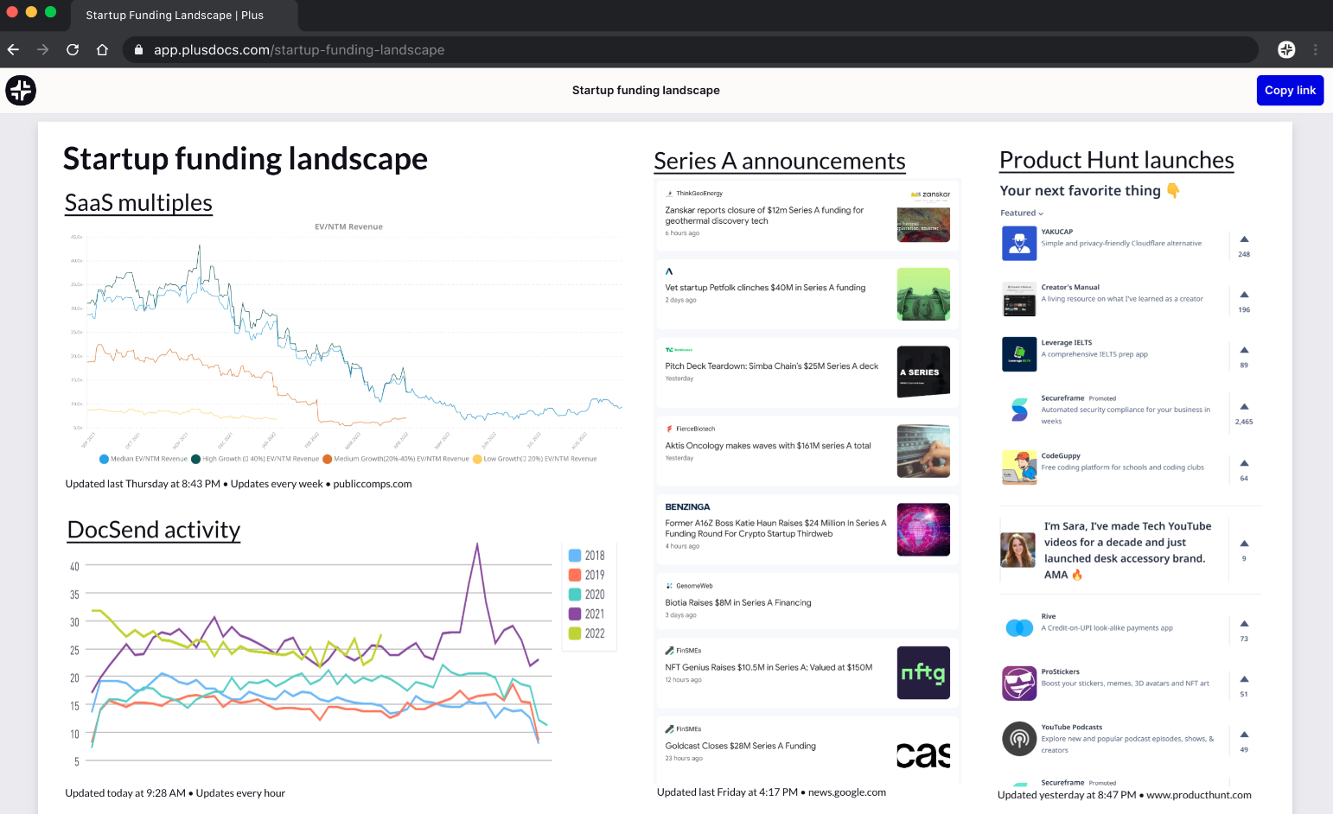Viewport: 1333px width, 814px height.
Task: Click the 2020 legend entry
Action: click(x=587, y=595)
